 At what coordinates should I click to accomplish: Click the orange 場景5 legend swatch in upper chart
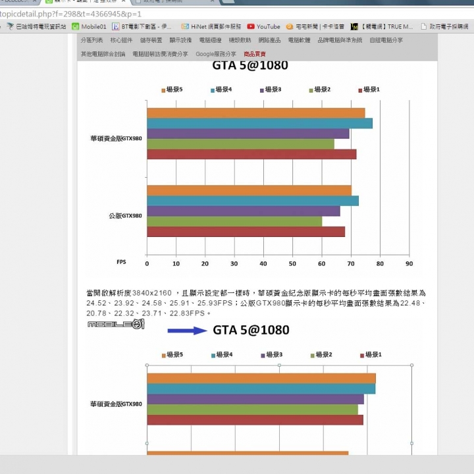(163, 90)
